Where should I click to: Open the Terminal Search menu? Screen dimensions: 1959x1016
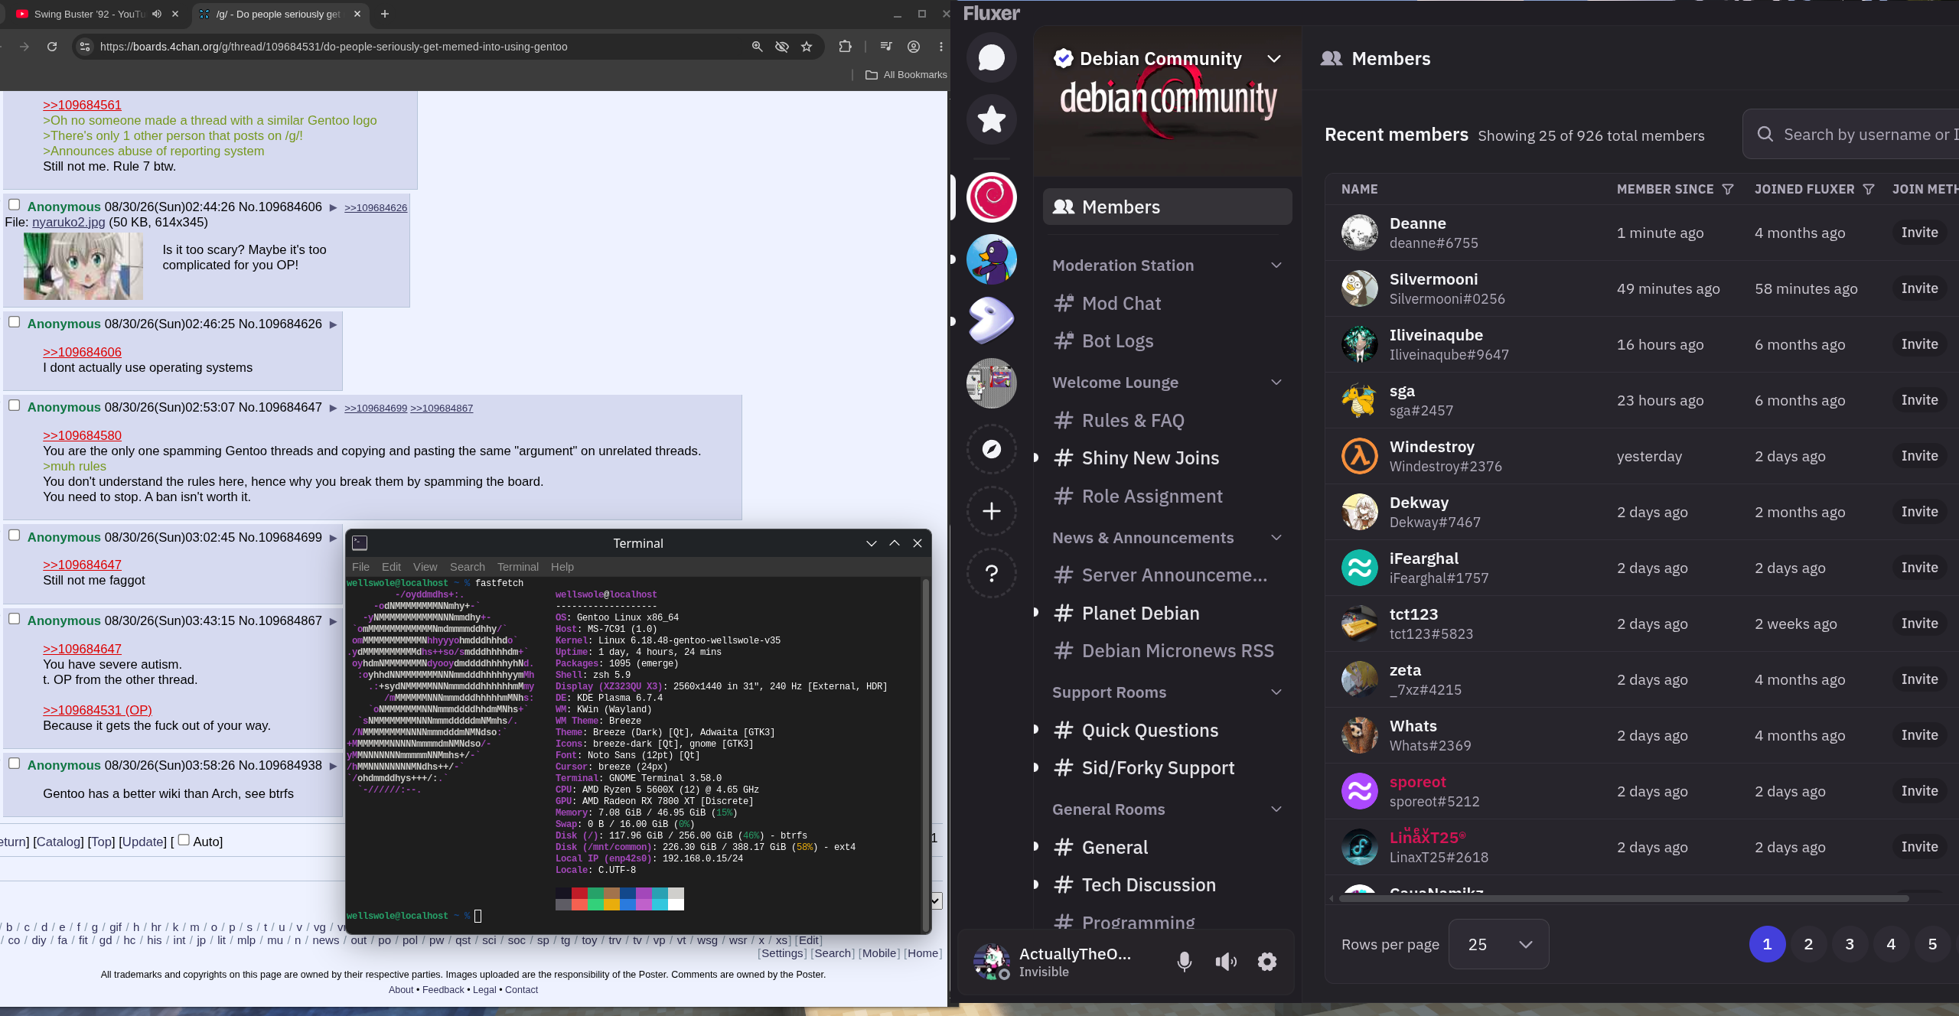click(468, 567)
